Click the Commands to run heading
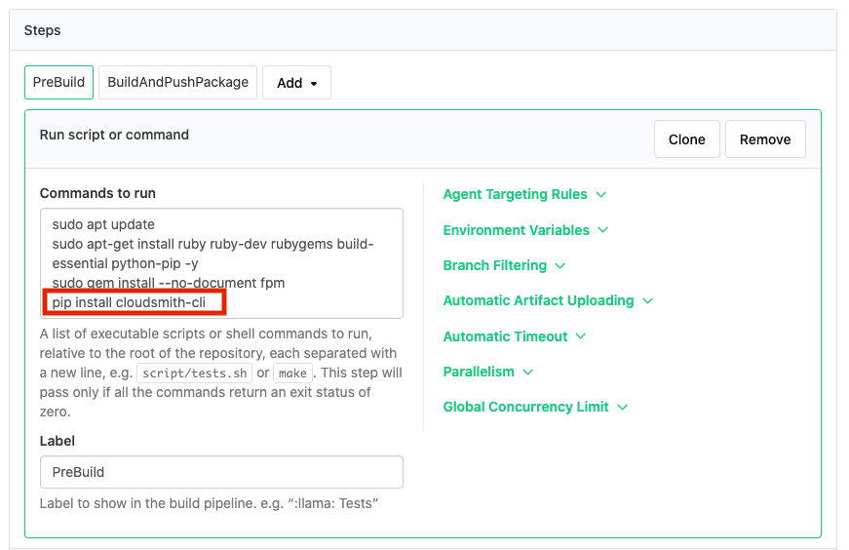Image resolution: width=849 pixels, height=550 pixels. [97, 193]
